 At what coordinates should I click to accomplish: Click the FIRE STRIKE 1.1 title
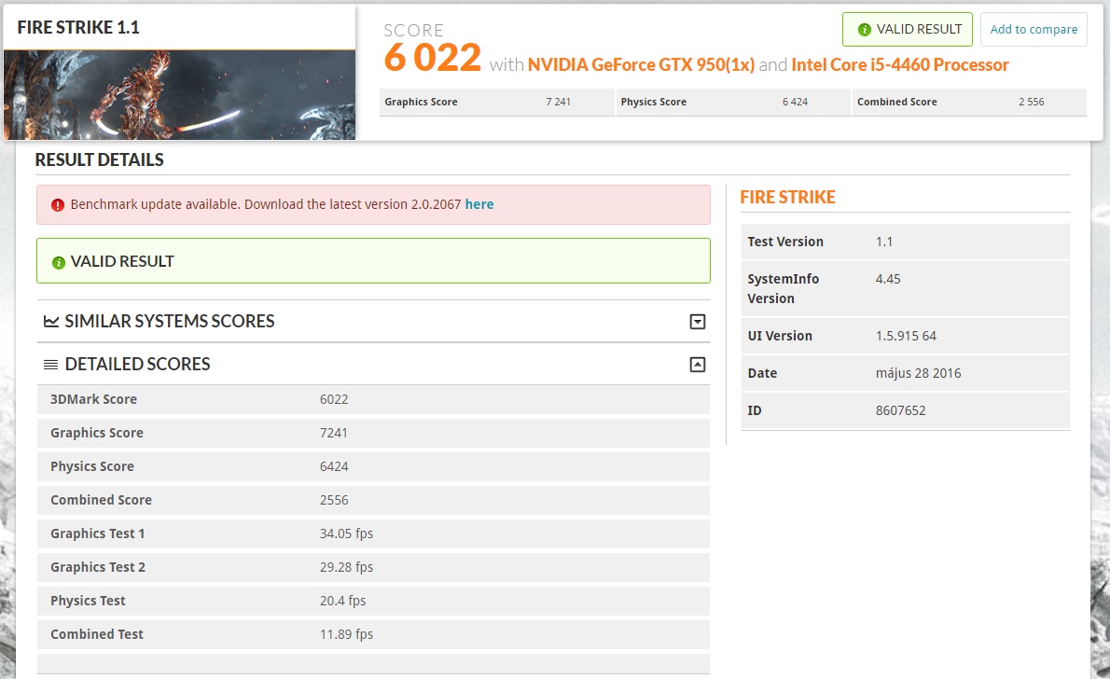[x=78, y=28]
